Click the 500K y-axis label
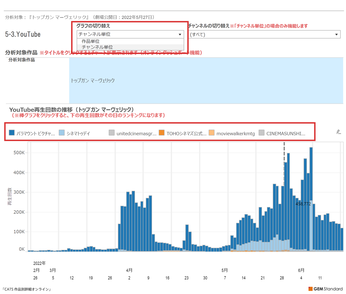This screenshot has height=294, width=346. (x=19, y=153)
